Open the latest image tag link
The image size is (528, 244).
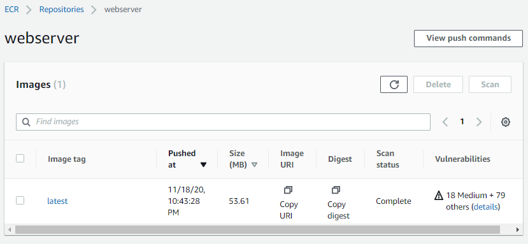click(57, 201)
